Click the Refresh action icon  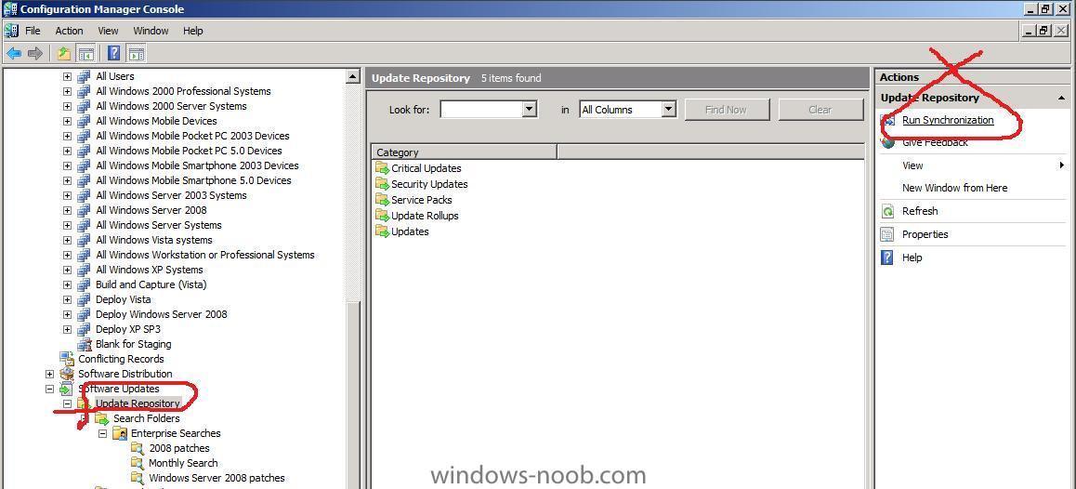click(888, 212)
